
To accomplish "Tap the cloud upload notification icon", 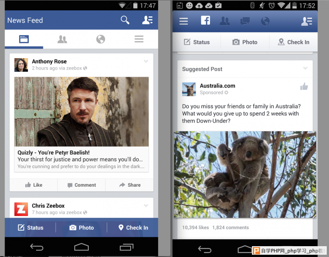I will [199, 6].
